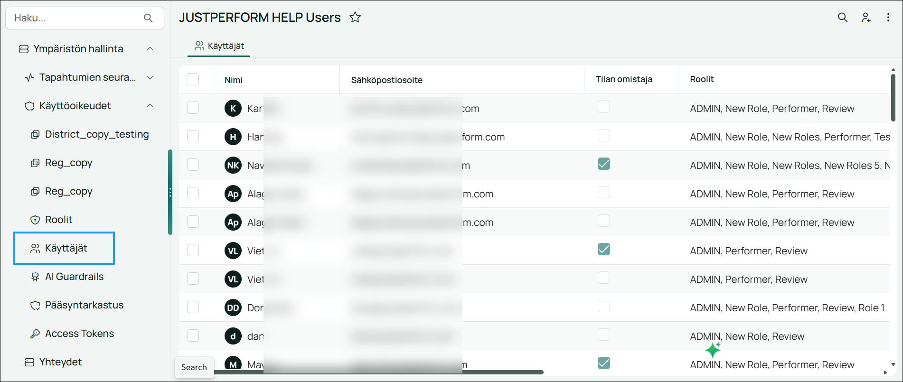Click the table's horizontal scrollbar thumb
Viewport: 903px width, 382px height.
tap(379, 373)
